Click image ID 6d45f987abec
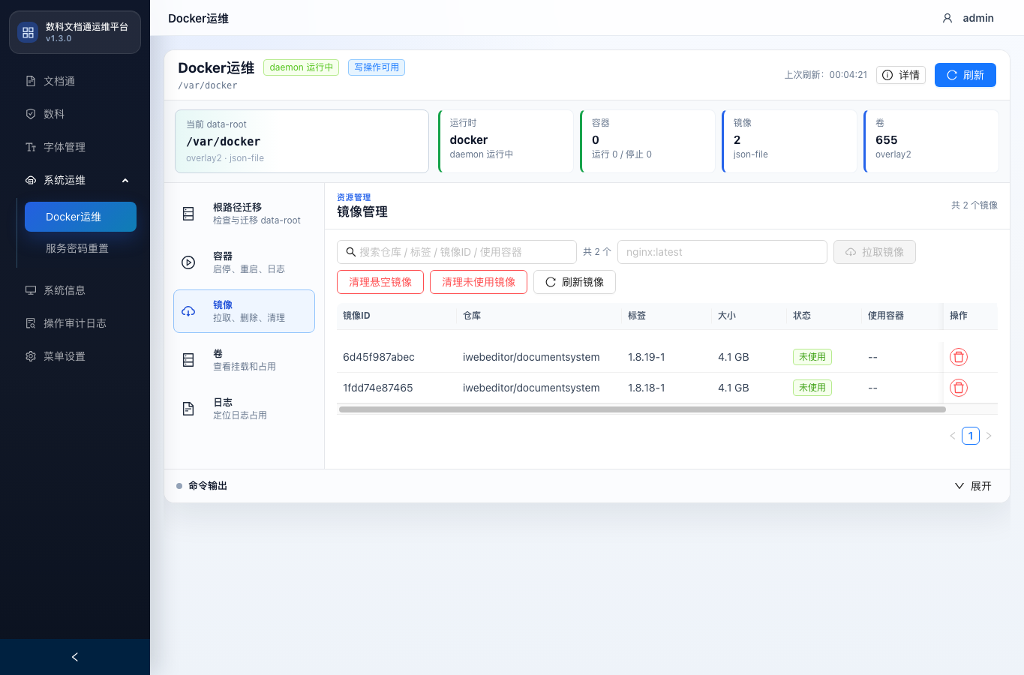1024x675 pixels. 379,357
